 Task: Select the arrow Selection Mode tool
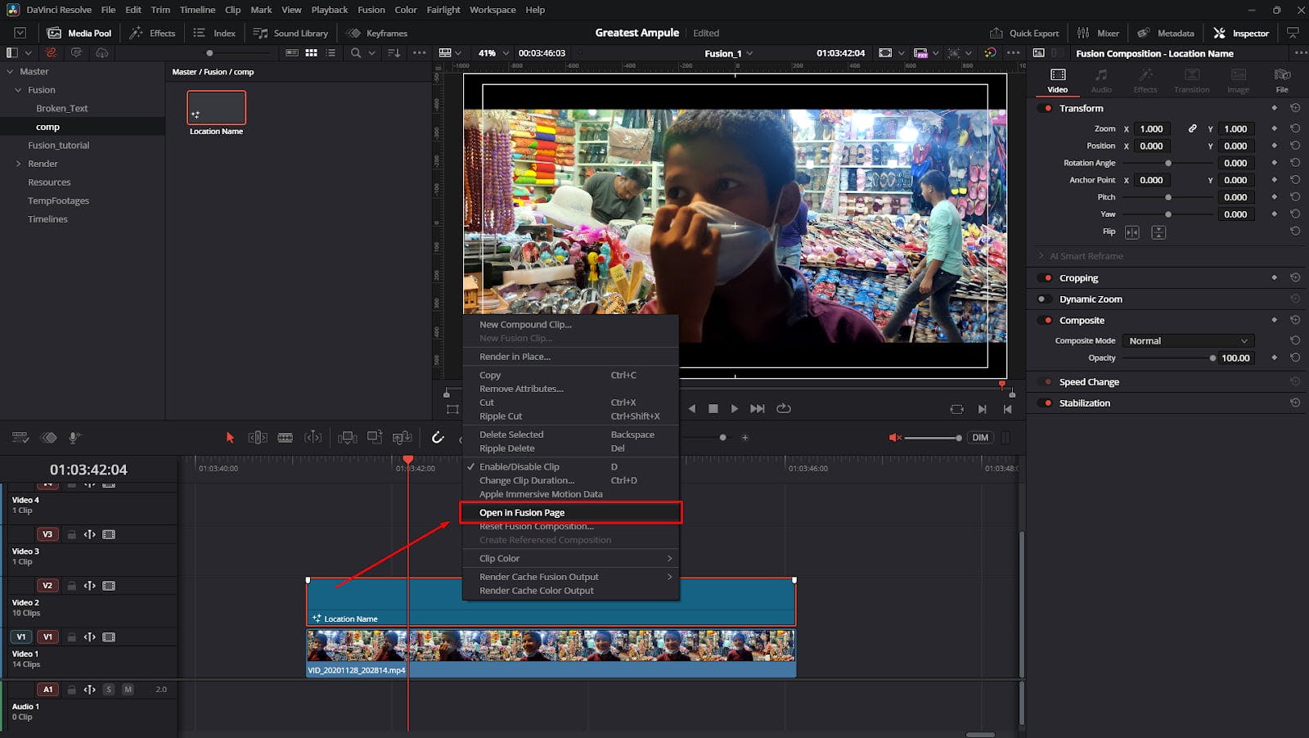point(230,438)
